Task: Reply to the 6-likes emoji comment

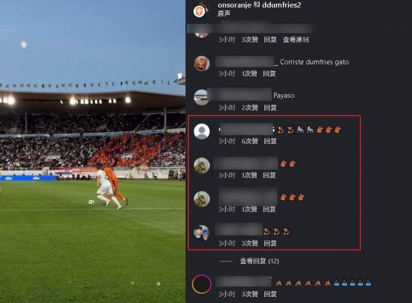Action: pyautogui.click(x=270, y=141)
